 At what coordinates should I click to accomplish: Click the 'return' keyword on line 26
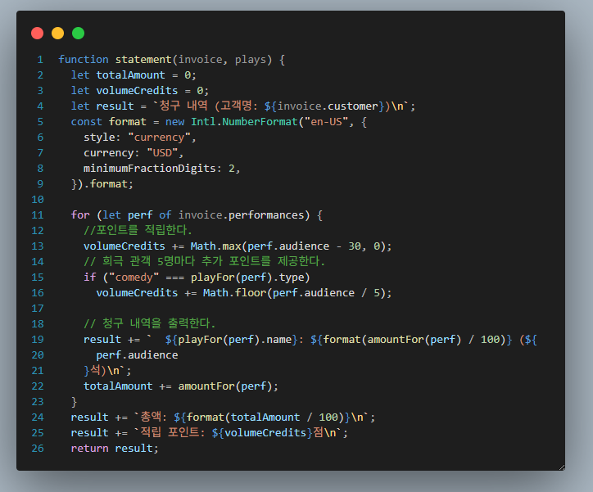pyautogui.click(x=90, y=448)
